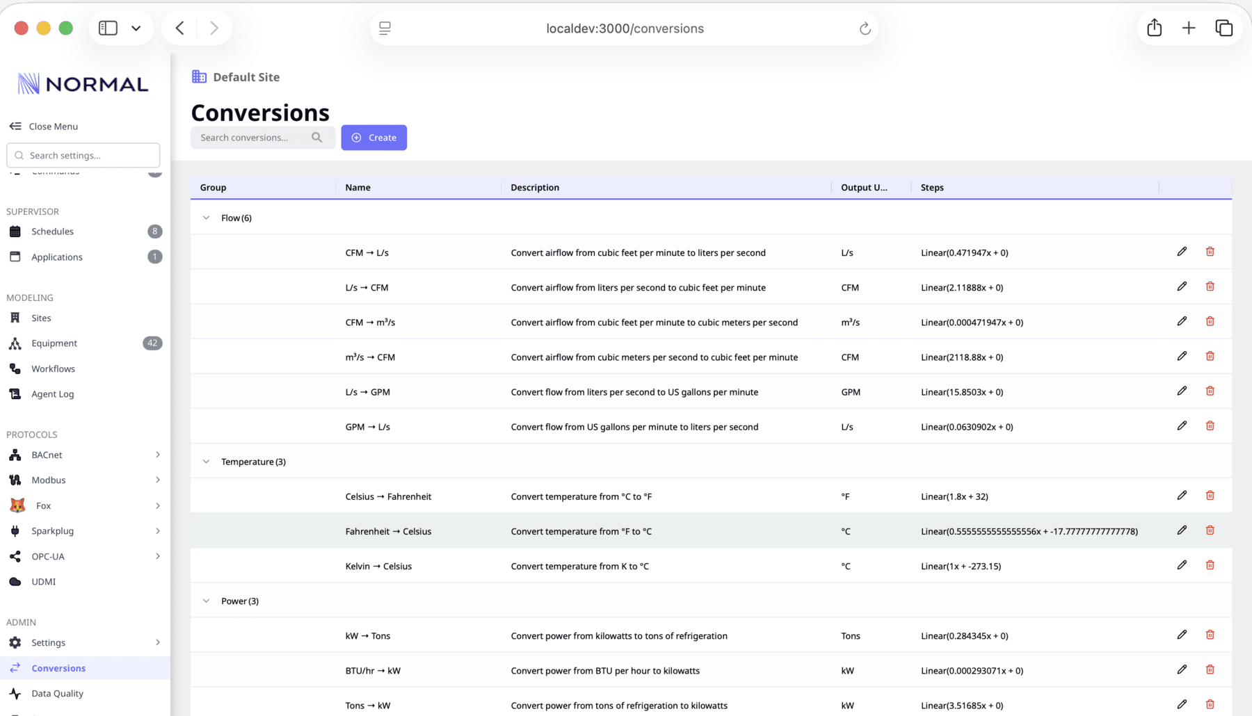Expand the OPC-UA protocol submenu
The width and height of the screenshot is (1252, 716).
click(158, 556)
